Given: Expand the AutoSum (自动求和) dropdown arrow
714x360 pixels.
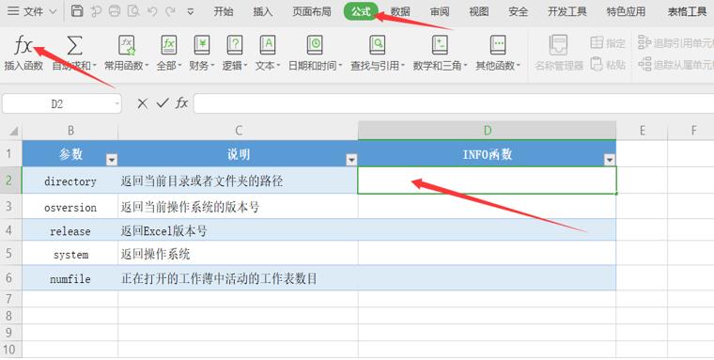Looking at the screenshot, I should point(94,66).
